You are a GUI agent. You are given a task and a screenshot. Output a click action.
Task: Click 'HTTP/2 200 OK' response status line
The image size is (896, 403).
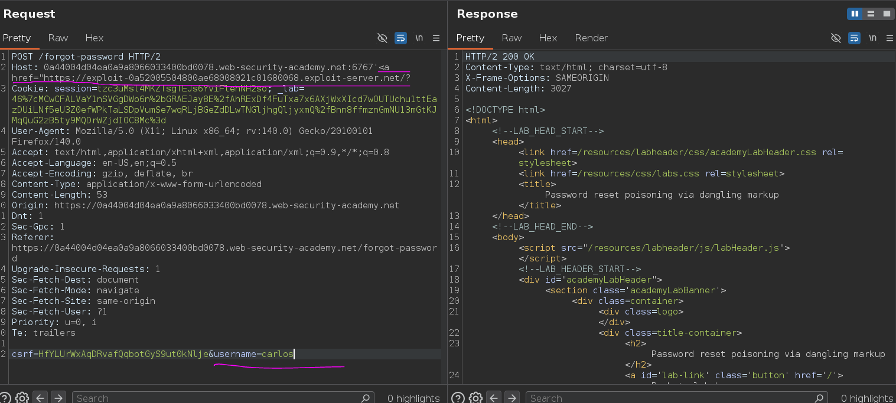pos(500,57)
